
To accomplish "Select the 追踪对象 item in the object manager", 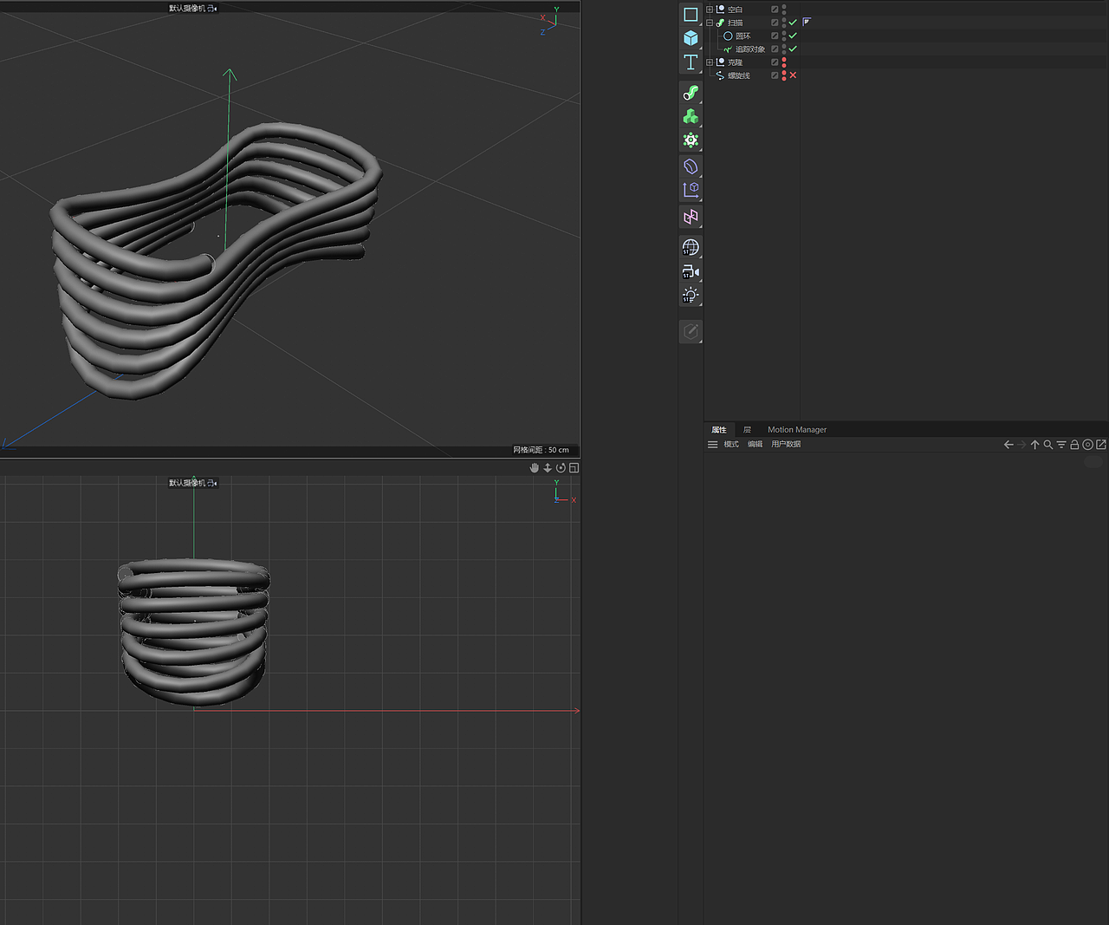I will click(750, 49).
